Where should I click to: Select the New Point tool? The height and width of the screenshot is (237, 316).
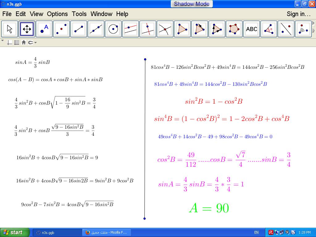pos(44,29)
